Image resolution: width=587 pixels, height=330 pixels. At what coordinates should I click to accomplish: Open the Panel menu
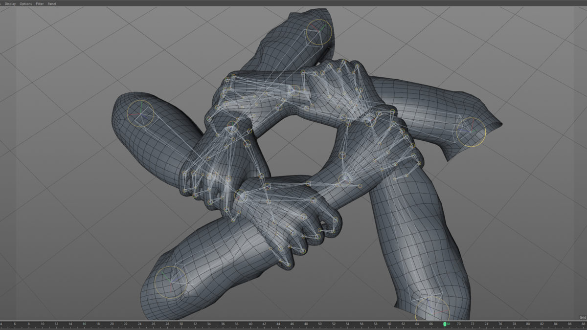click(51, 3)
